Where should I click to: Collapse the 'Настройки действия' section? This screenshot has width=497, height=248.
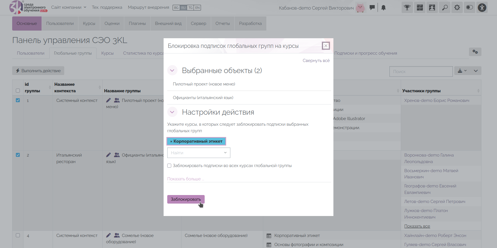tap(172, 112)
